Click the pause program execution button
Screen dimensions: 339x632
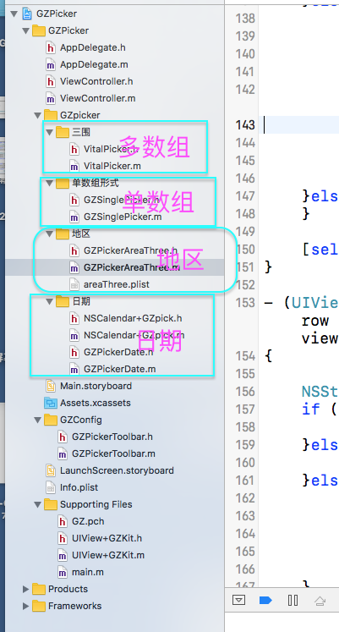point(293,601)
